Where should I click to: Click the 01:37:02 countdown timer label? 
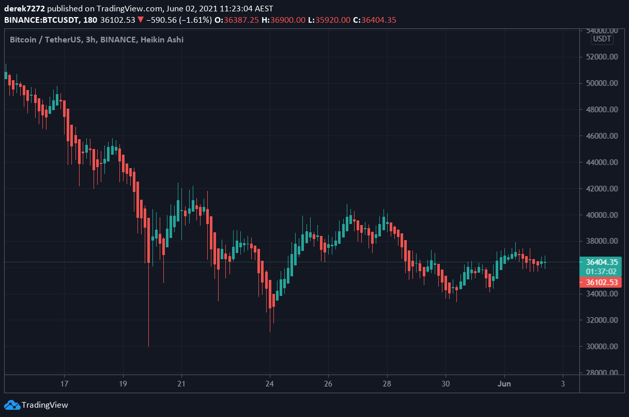click(601, 272)
